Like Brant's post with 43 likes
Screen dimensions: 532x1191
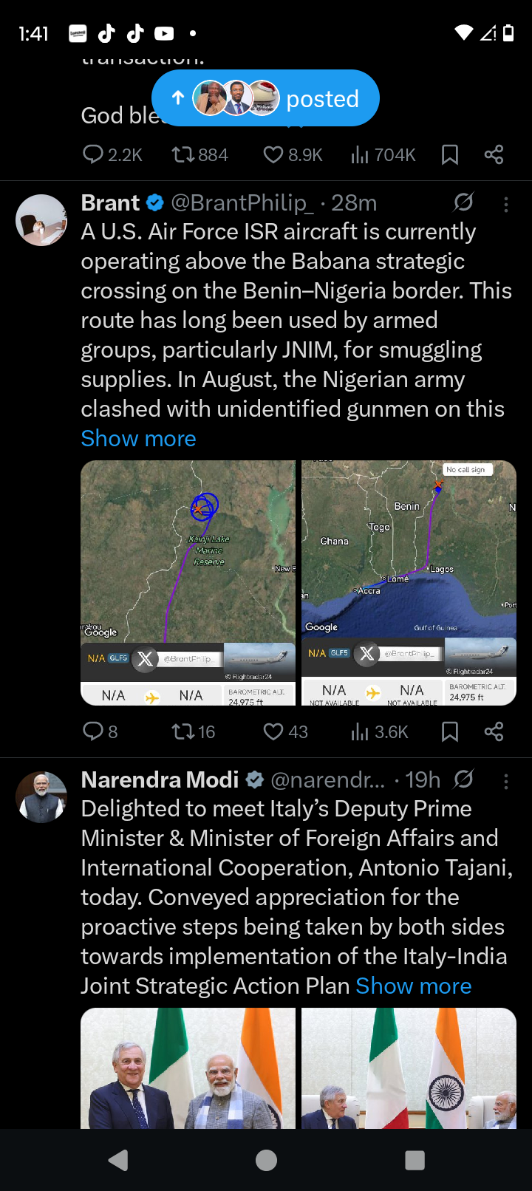pyautogui.click(x=273, y=731)
